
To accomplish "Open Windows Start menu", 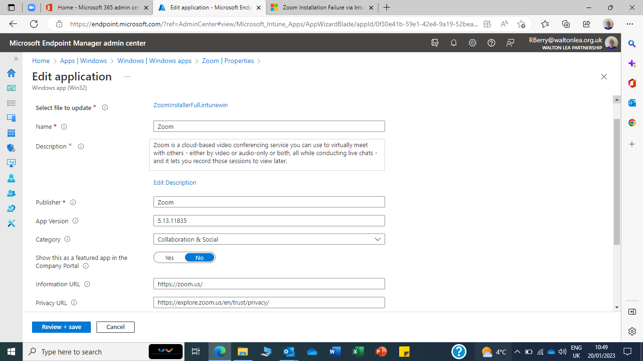I will tap(11, 352).
